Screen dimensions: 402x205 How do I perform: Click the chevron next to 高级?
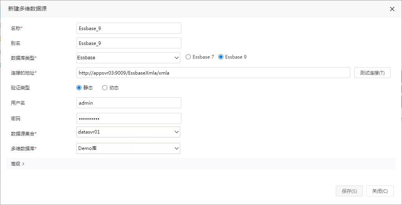(x=24, y=164)
